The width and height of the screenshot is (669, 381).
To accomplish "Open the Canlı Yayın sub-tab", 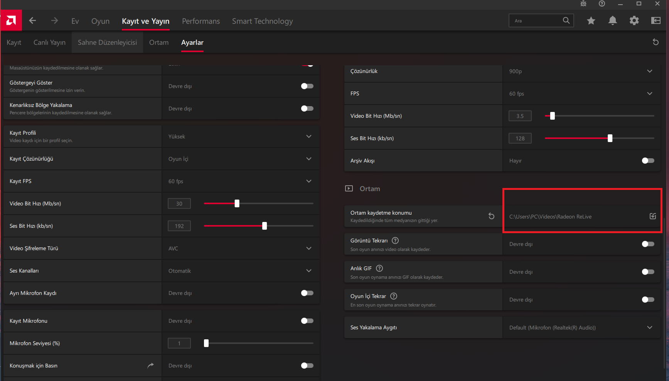I will (x=49, y=42).
